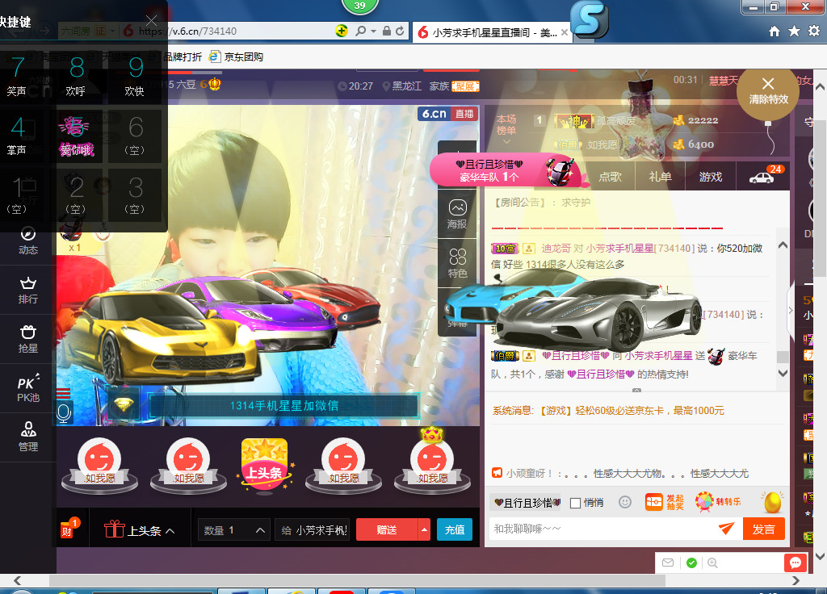This screenshot has height=594, width=827.
Task: Click the paper plane send icon
Action: (x=727, y=528)
